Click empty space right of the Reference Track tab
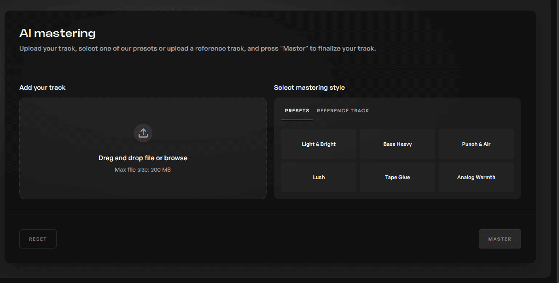 point(442,111)
